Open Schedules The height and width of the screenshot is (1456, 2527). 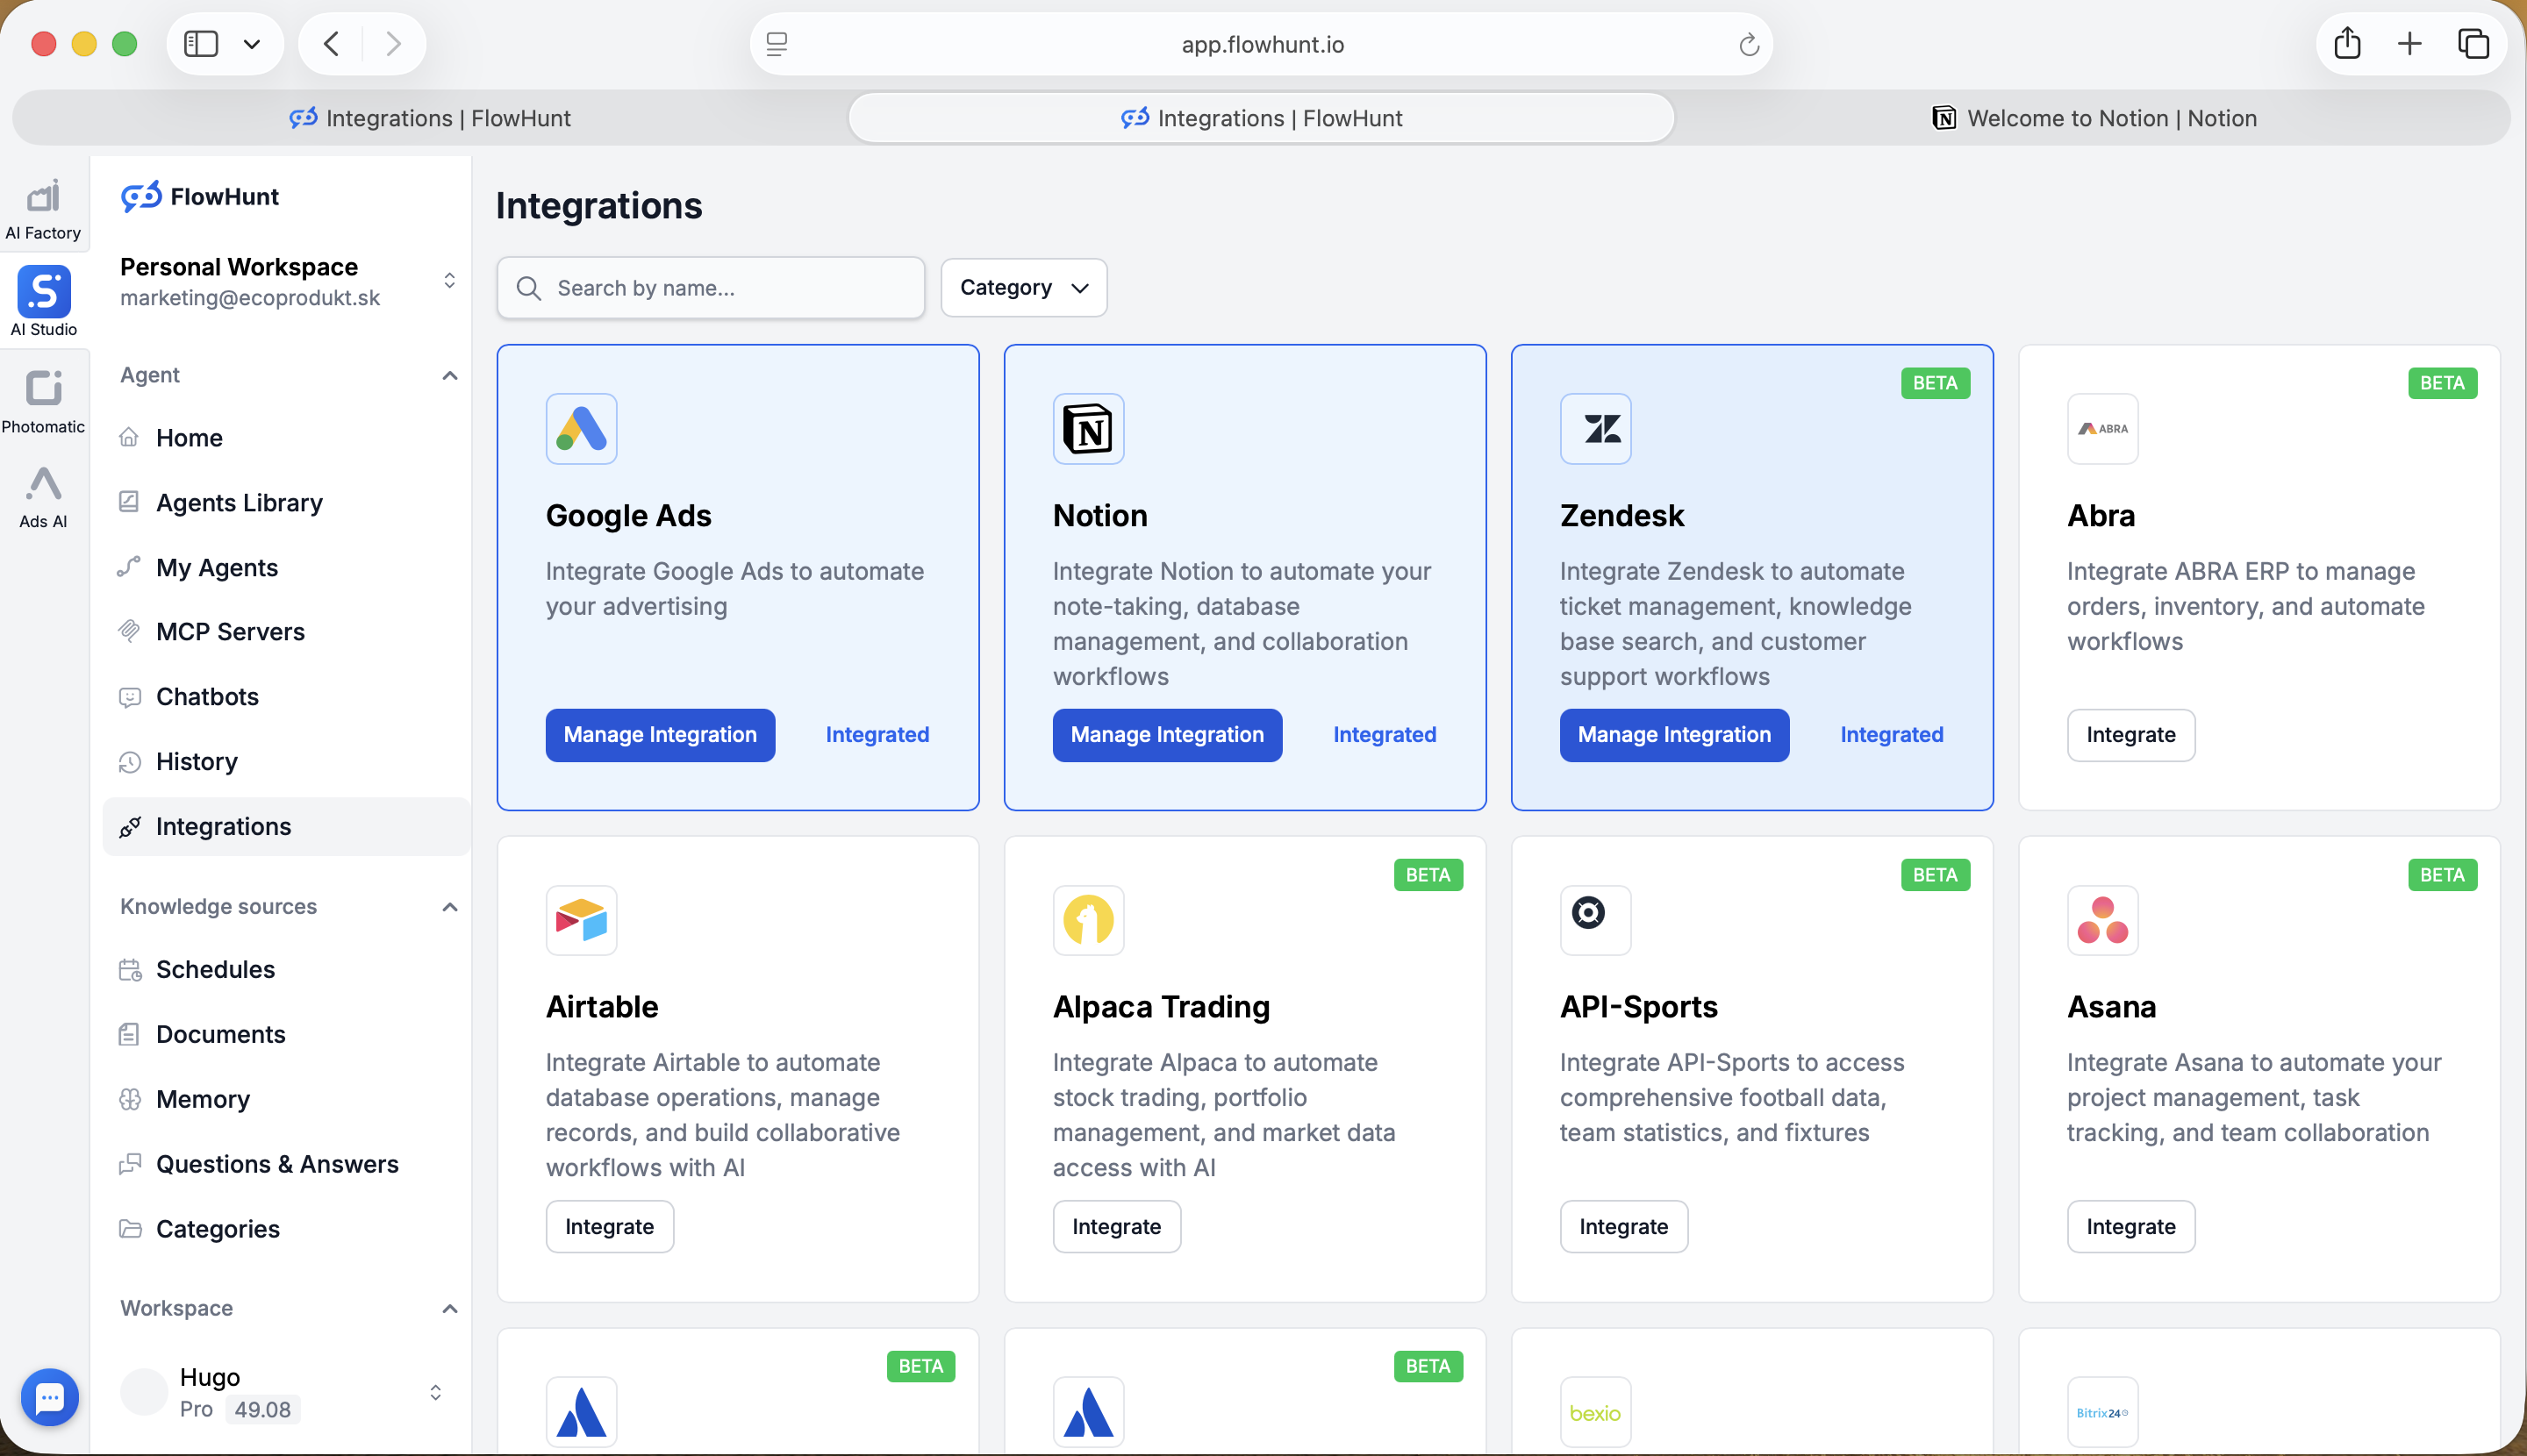tap(285, 970)
